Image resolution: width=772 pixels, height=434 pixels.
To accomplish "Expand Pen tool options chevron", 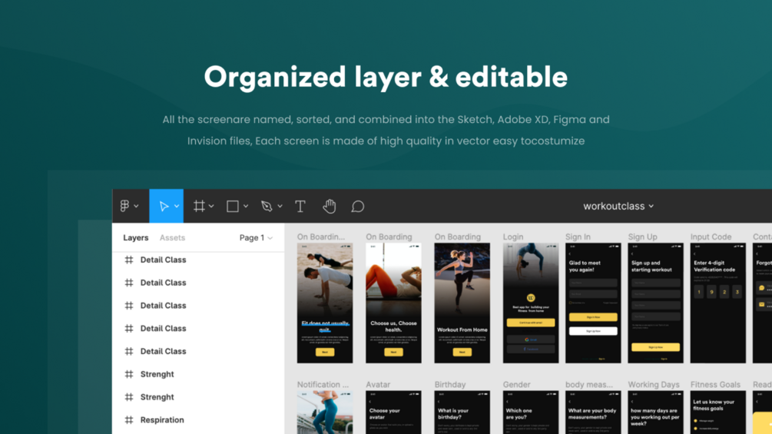I will coord(280,206).
